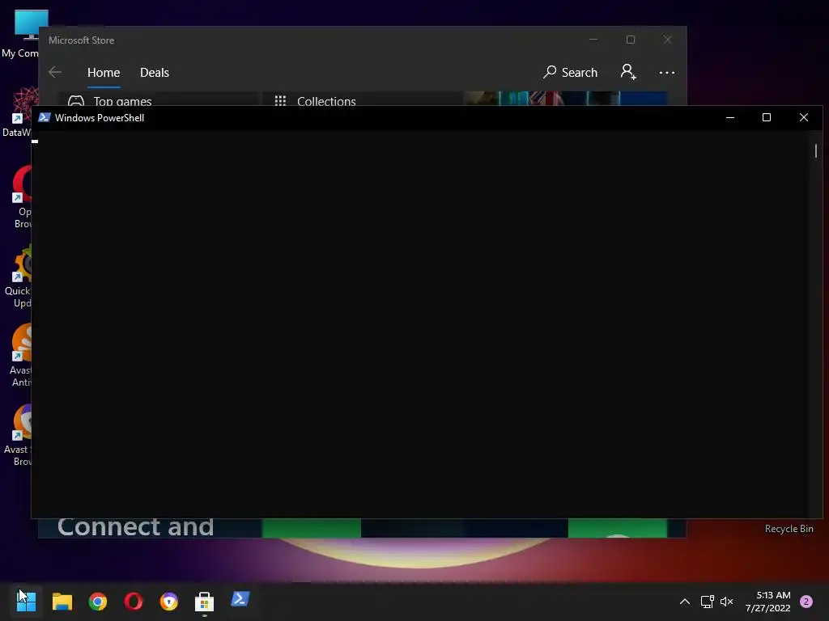Click the muted volume tray icon

[x=727, y=602]
